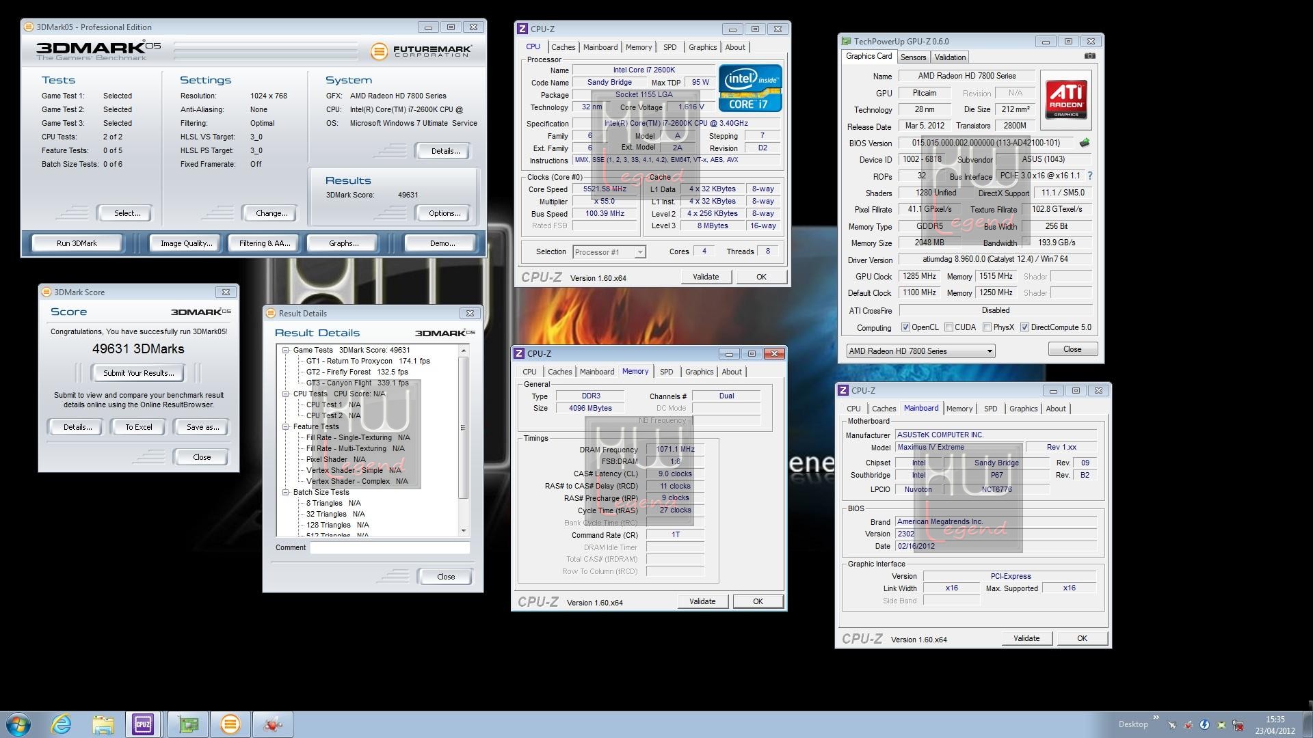Click the Result Details scrollbar up arrow

click(464, 351)
